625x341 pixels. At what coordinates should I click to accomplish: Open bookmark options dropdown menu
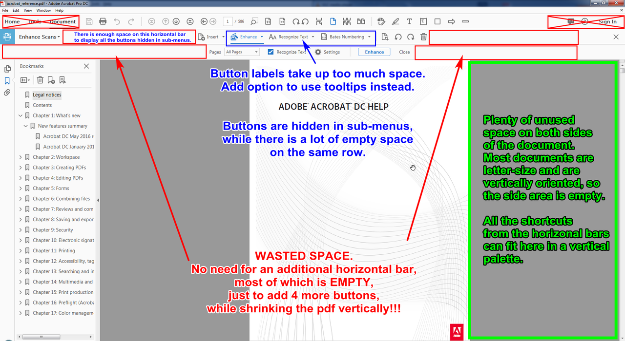25,80
